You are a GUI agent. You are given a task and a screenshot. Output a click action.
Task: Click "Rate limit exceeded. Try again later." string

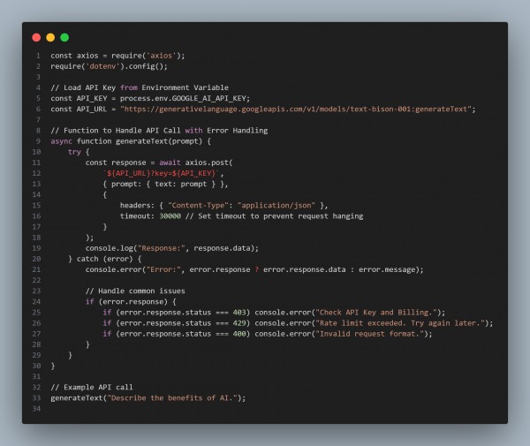[400, 323]
